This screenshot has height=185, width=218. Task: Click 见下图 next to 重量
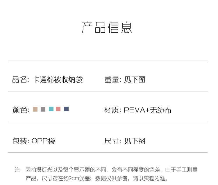135,80
